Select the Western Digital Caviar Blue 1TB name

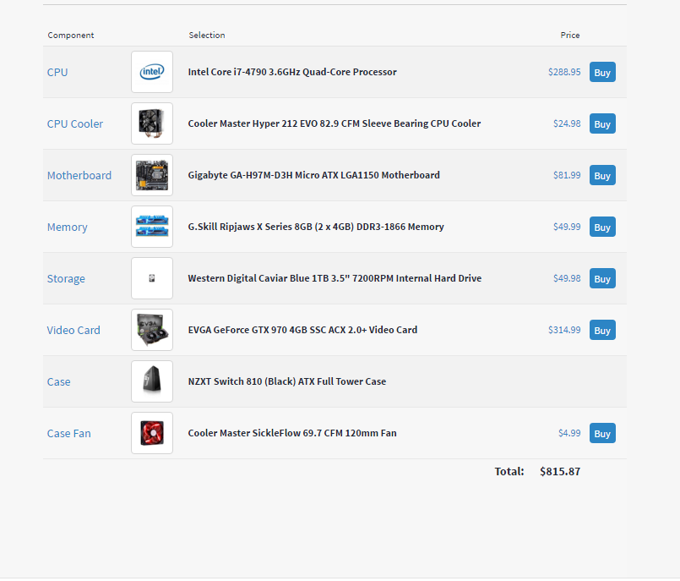[335, 278]
